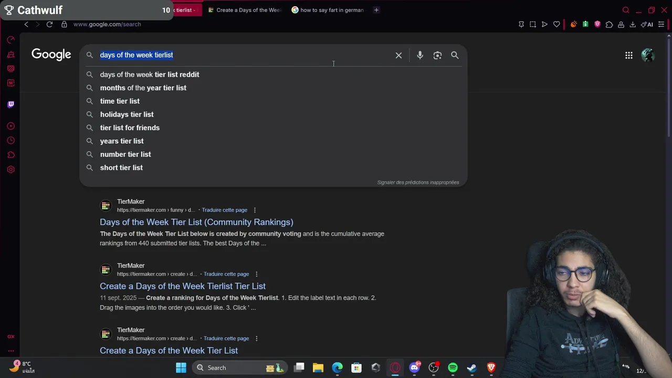Open settings gear in sidebar
The height and width of the screenshot is (378, 672).
10,170
